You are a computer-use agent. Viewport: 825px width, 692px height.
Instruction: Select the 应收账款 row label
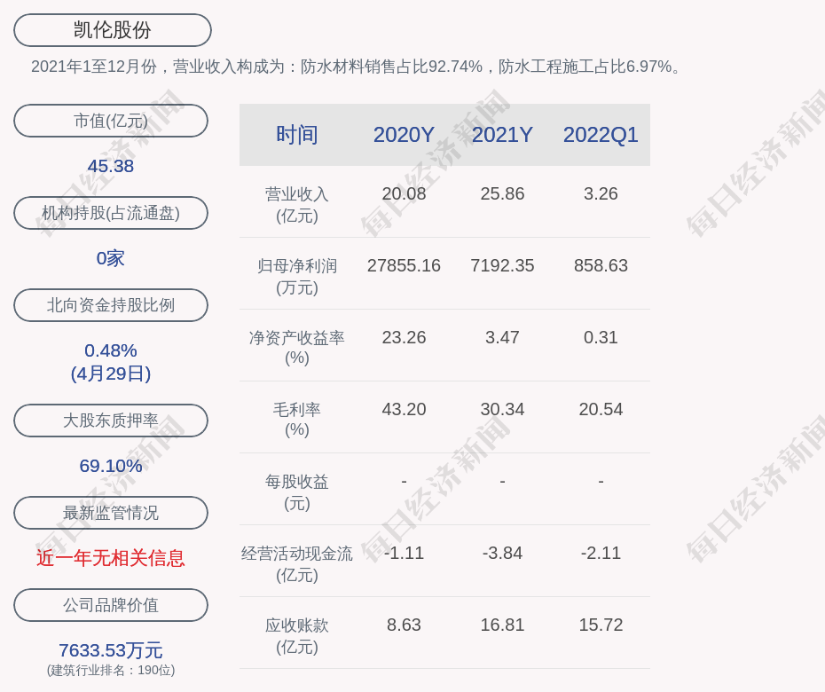click(x=297, y=636)
